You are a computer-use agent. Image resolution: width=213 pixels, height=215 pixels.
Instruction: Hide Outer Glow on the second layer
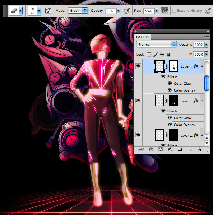tap(170, 118)
